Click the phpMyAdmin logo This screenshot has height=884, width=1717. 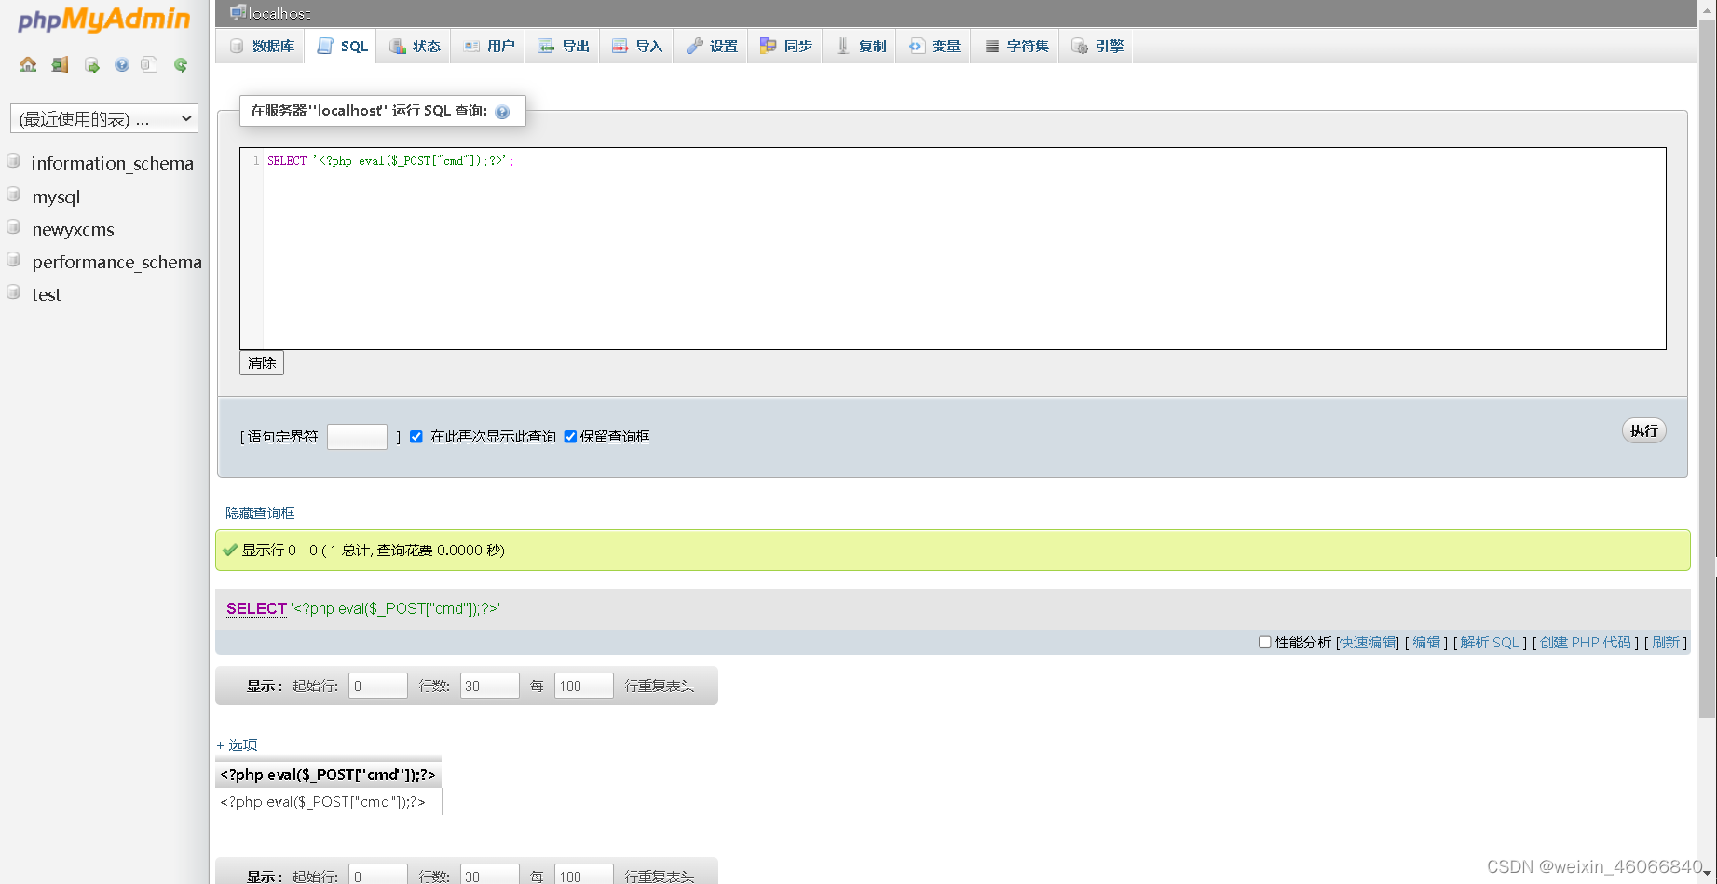pyautogui.click(x=104, y=20)
